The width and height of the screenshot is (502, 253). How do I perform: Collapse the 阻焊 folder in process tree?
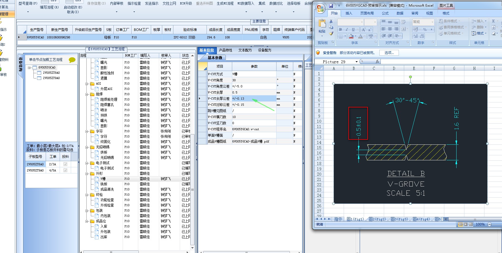pos(87,94)
